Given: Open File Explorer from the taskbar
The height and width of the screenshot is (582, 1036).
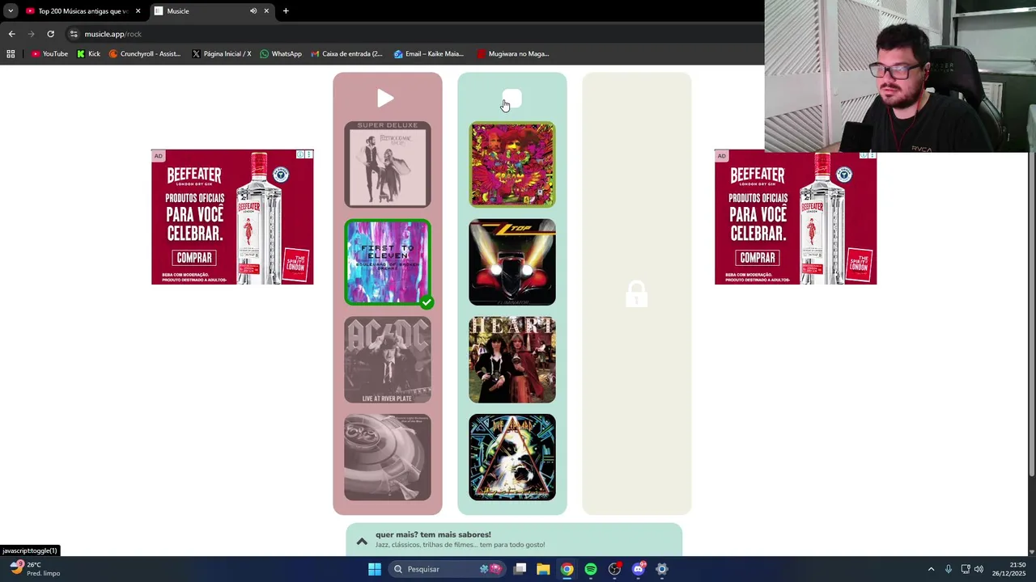Looking at the screenshot, I should click(543, 569).
